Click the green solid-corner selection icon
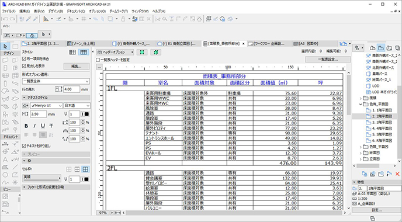 (x=142, y=53)
